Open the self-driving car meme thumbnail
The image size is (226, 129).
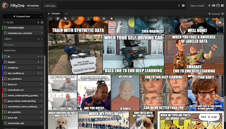(133, 54)
